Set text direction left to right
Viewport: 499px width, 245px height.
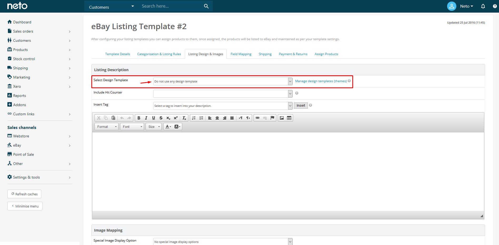[241, 118]
